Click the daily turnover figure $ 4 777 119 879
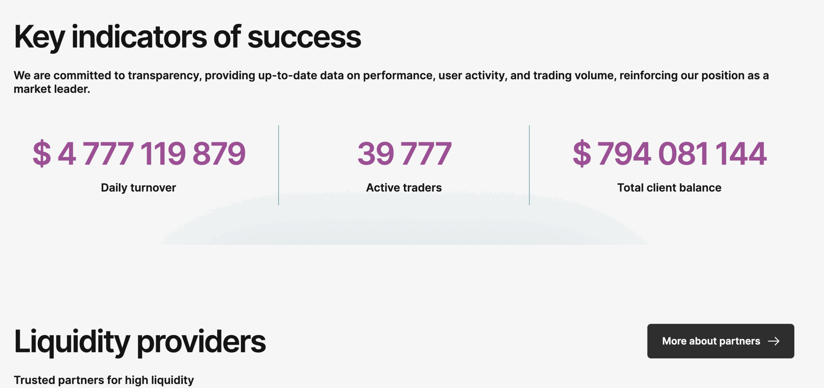 tap(139, 153)
